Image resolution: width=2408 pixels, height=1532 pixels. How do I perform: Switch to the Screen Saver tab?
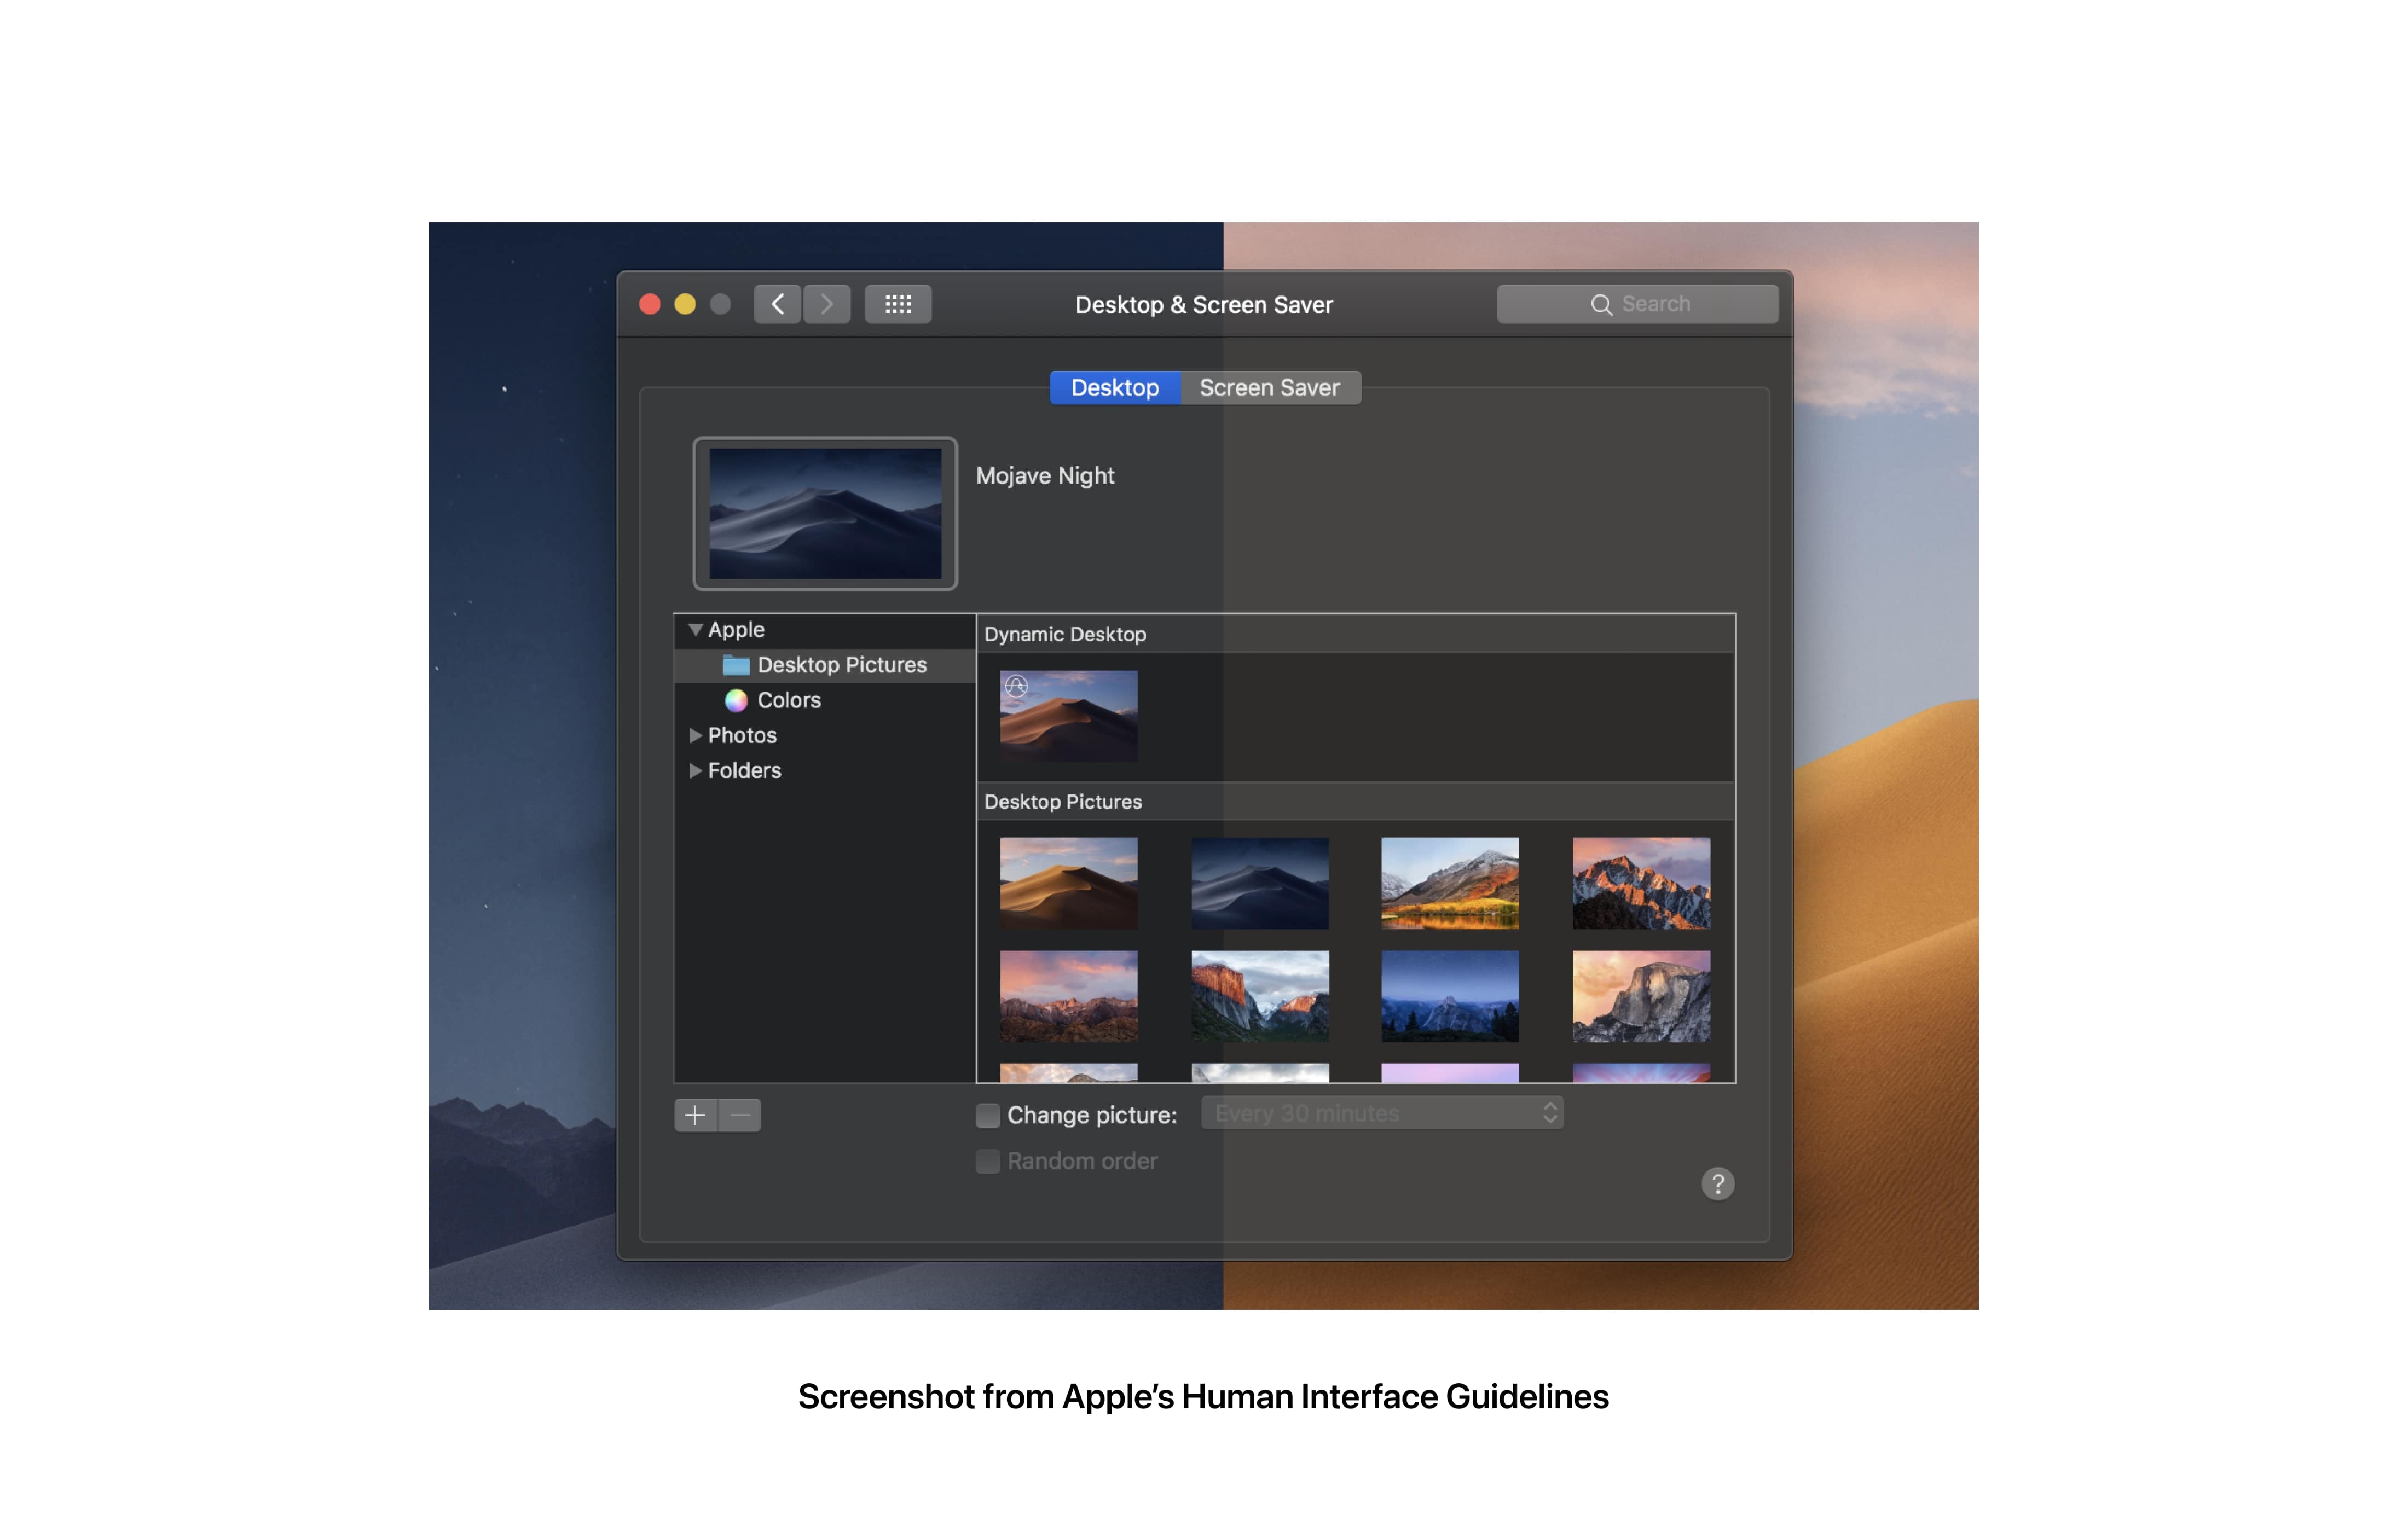point(1269,388)
